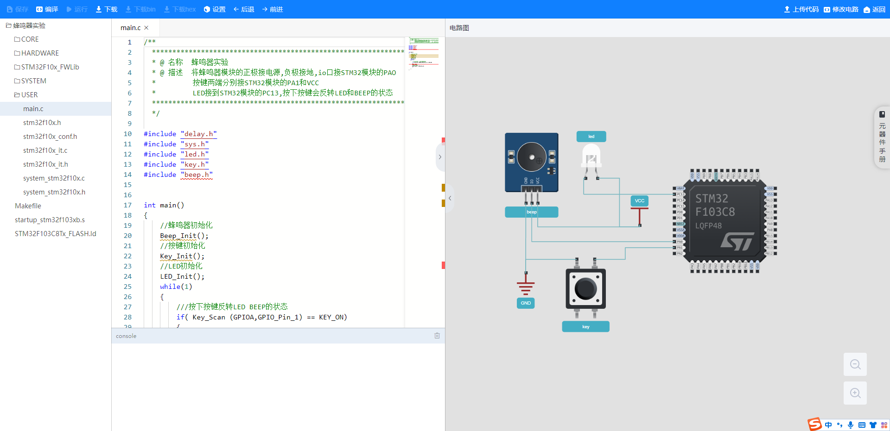This screenshot has width=890, height=431.
Task: Click the VCC label tag
Action: [640, 201]
